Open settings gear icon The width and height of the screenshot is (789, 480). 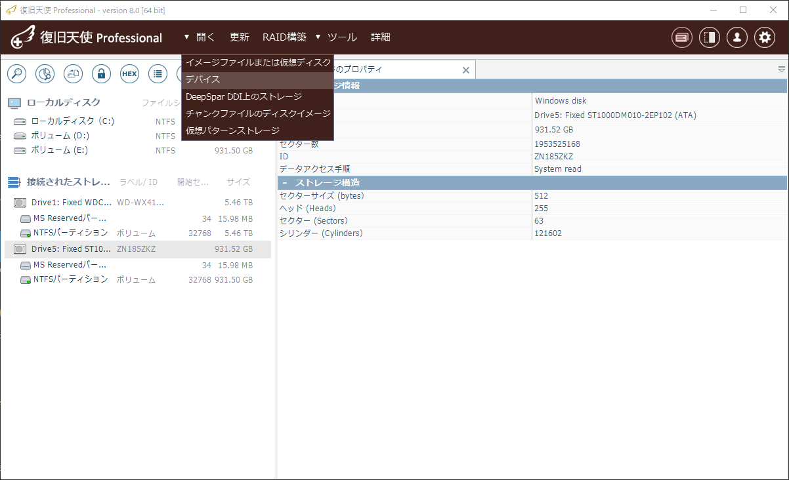(765, 37)
